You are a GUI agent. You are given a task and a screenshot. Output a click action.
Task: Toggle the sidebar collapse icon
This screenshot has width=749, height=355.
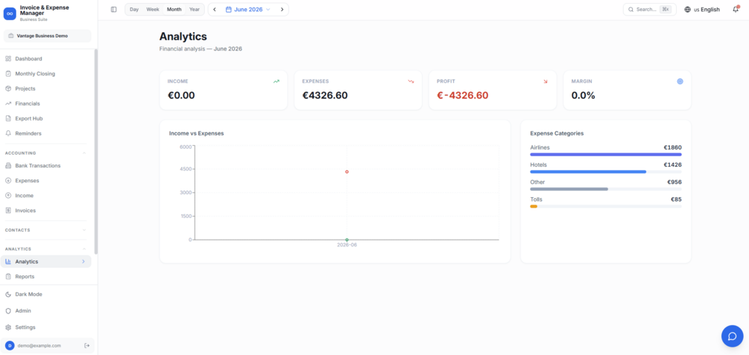click(x=114, y=10)
